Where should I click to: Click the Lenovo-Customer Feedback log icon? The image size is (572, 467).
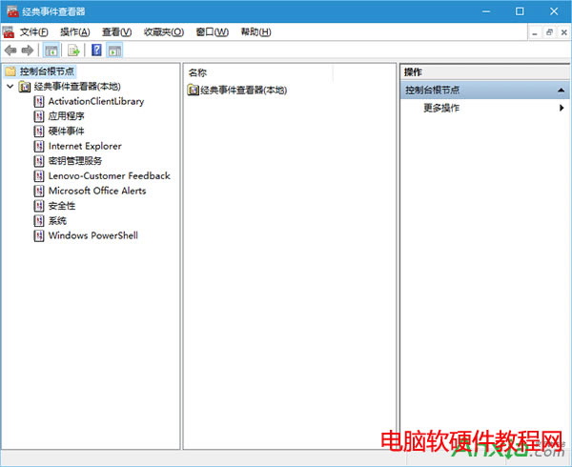click(39, 176)
